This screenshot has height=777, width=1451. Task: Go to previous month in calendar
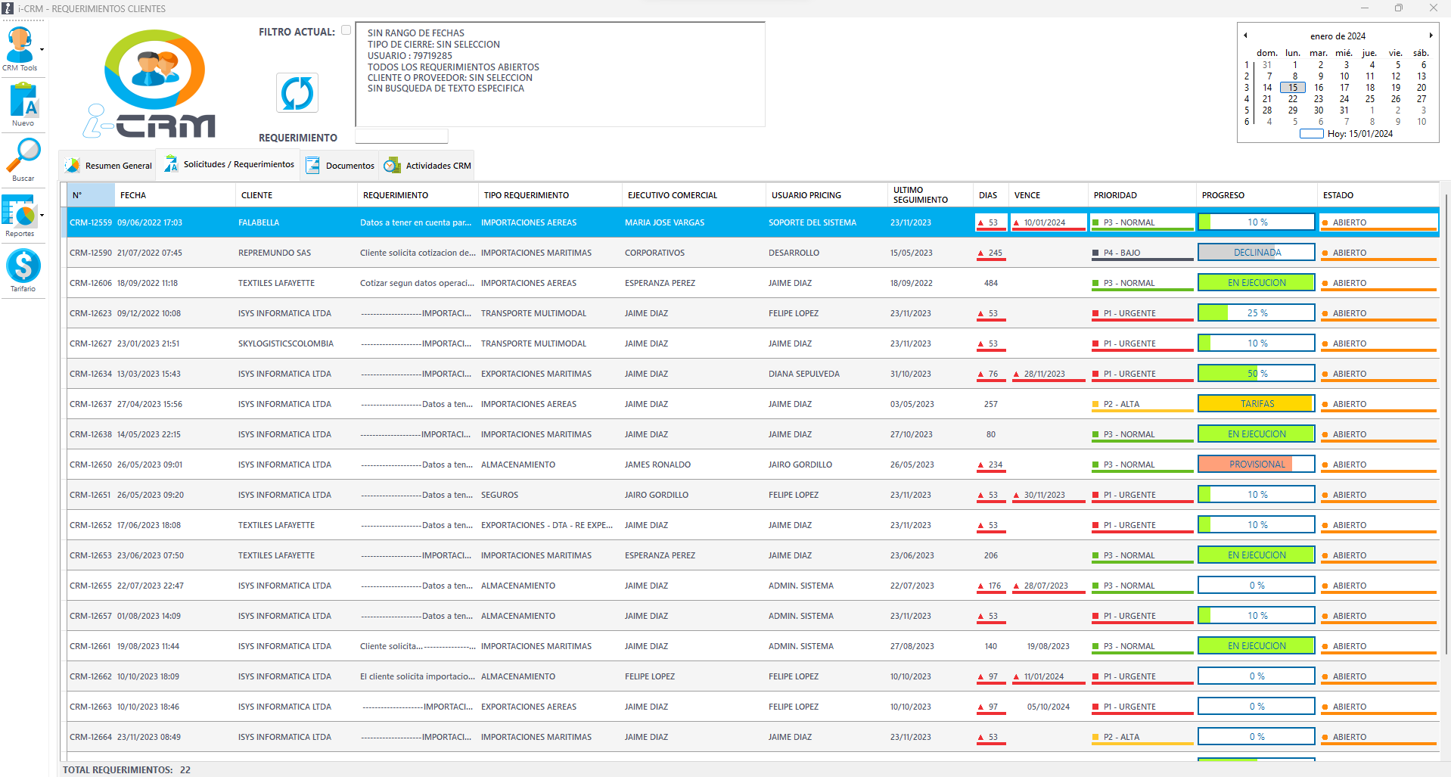[x=1245, y=36]
